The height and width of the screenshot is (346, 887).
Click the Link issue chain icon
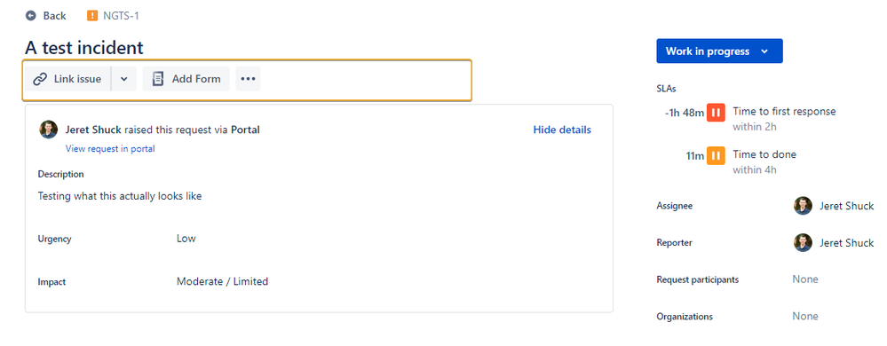[40, 79]
